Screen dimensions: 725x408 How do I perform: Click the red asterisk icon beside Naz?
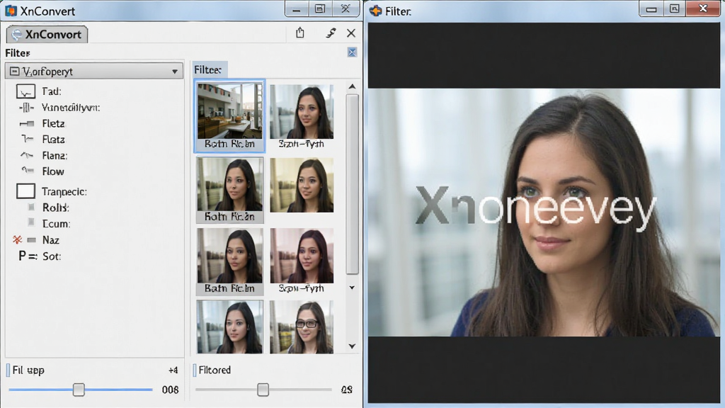coord(17,239)
